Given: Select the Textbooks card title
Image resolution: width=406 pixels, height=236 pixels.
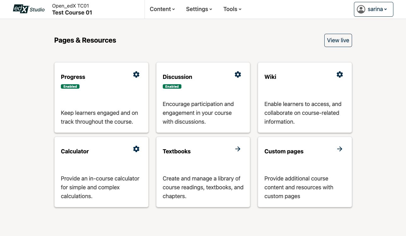Looking at the screenshot, I should pyautogui.click(x=177, y=151).
